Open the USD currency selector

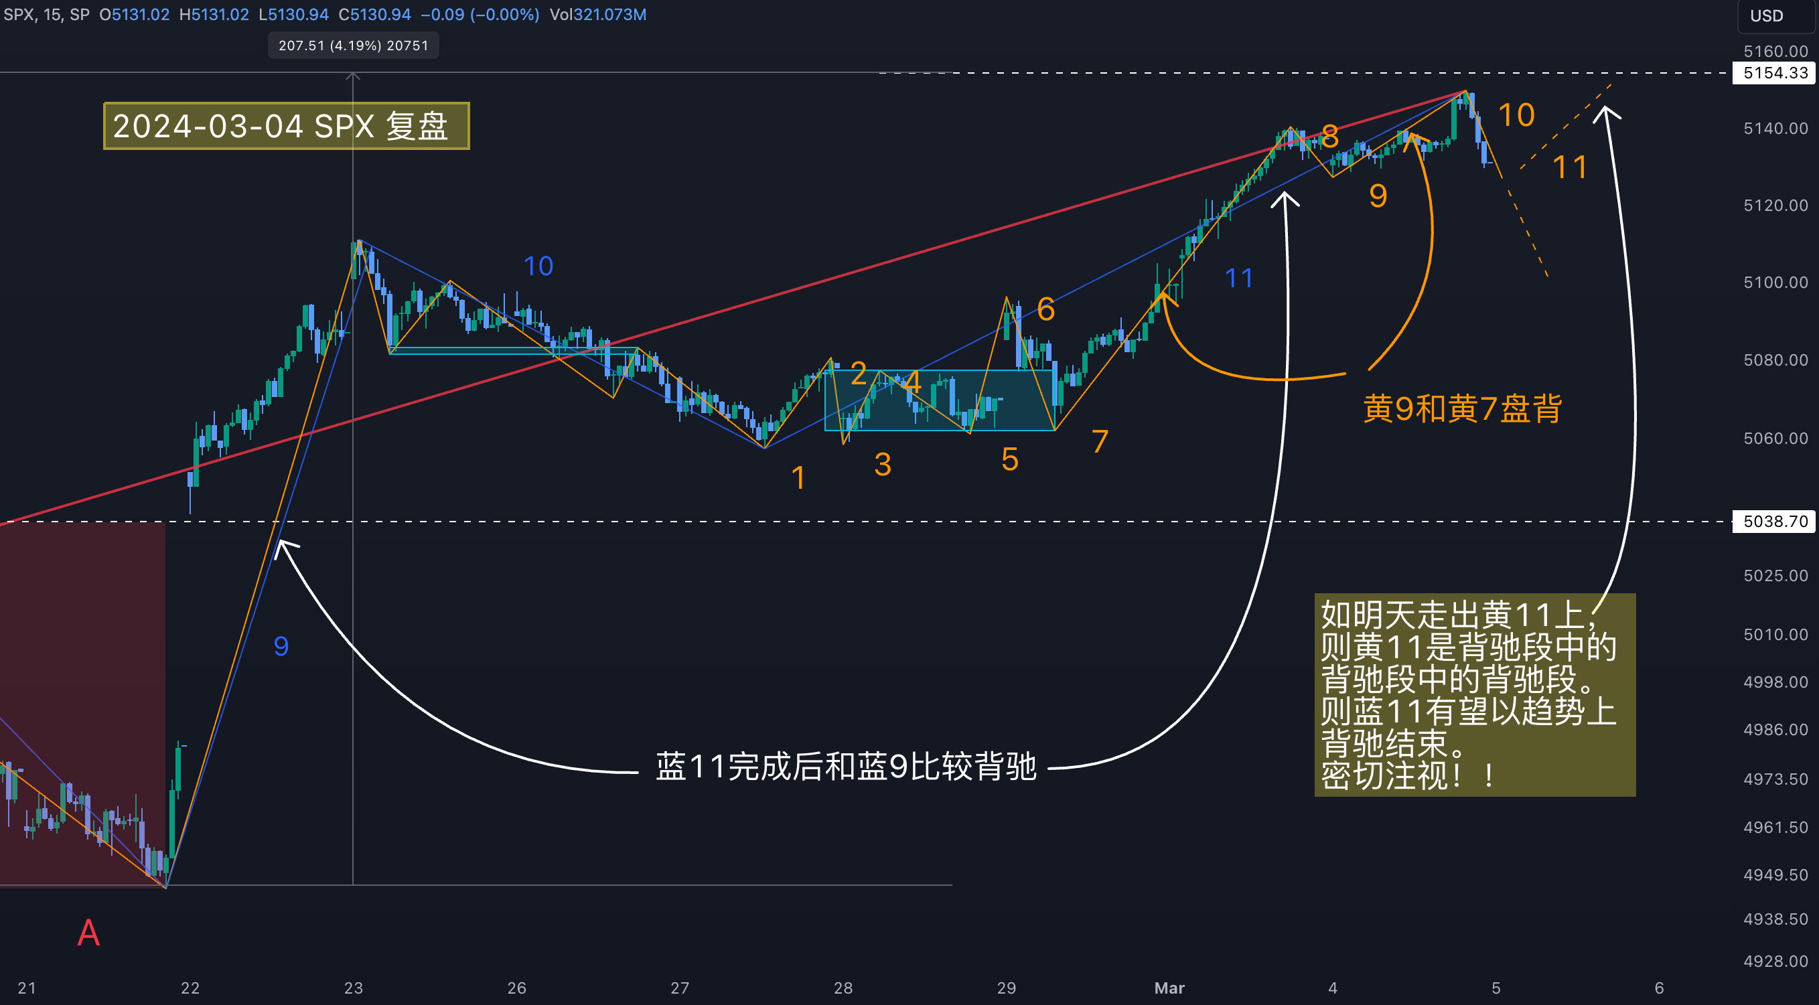[1766, 15]
